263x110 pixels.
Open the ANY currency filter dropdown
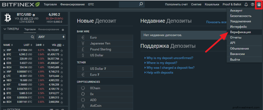click(x=51, y=37)
